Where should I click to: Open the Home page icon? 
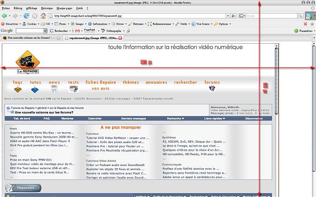[43, 16]
